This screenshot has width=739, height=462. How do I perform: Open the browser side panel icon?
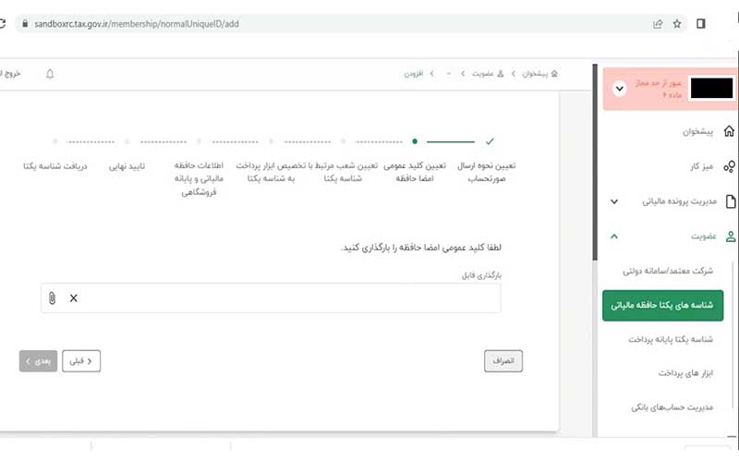coord(701,24)
